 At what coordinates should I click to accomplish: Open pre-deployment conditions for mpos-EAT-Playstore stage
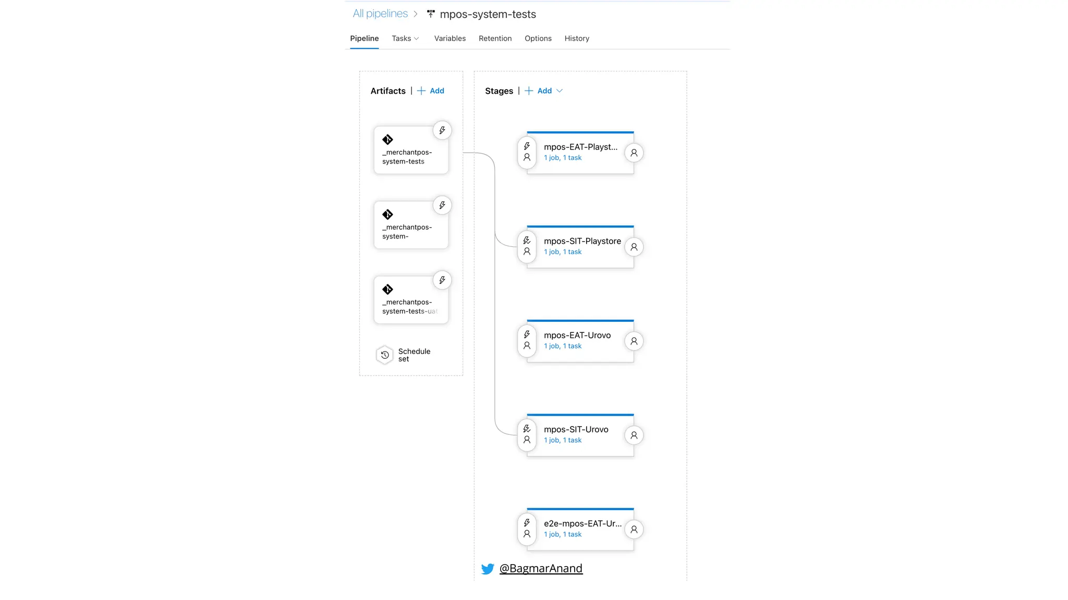tap(527, 152)
